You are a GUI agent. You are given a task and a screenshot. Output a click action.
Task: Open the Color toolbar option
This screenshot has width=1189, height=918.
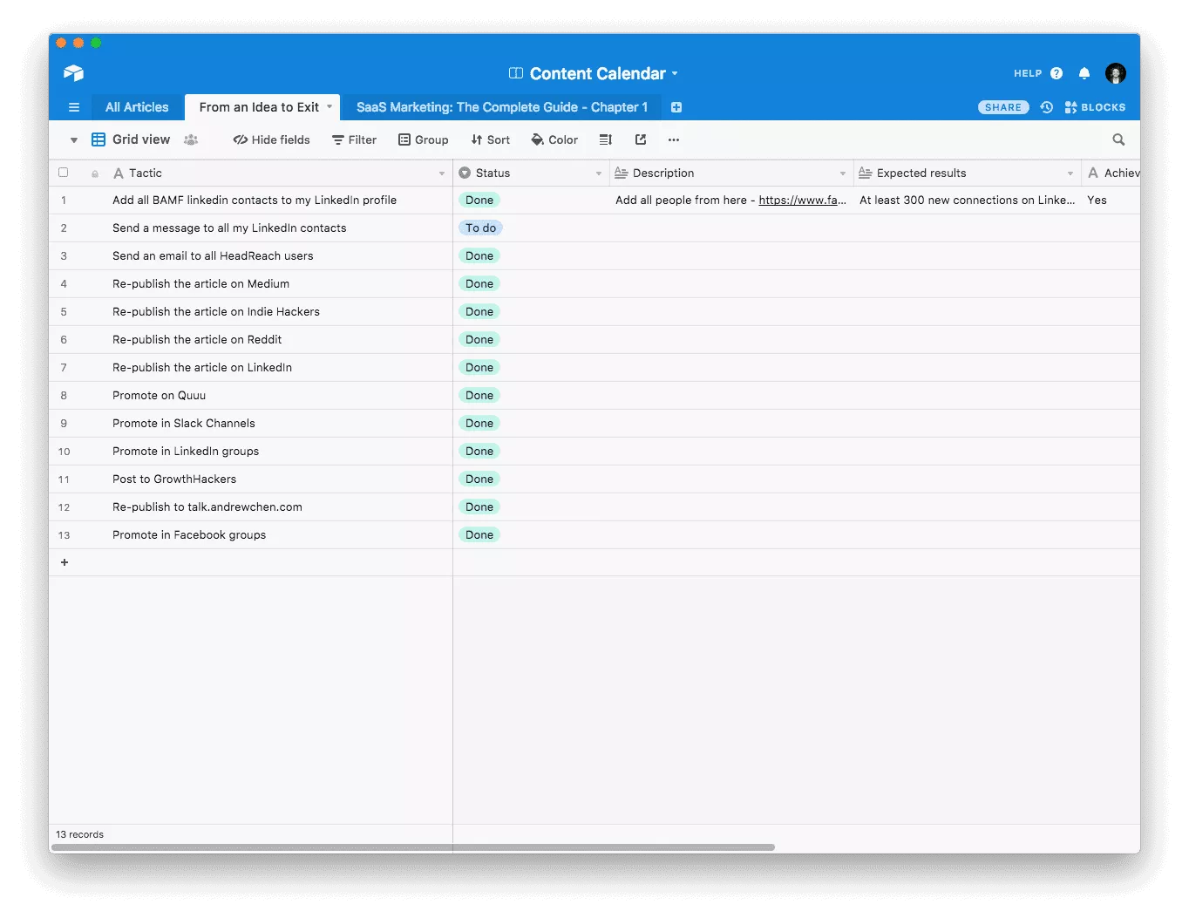click(554, 139)
